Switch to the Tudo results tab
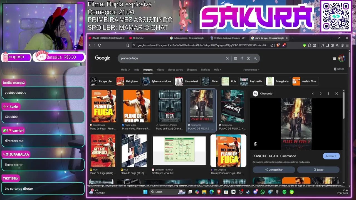This screenshot has height=200, width=356. pyautogui.click(x=137, y=70)
